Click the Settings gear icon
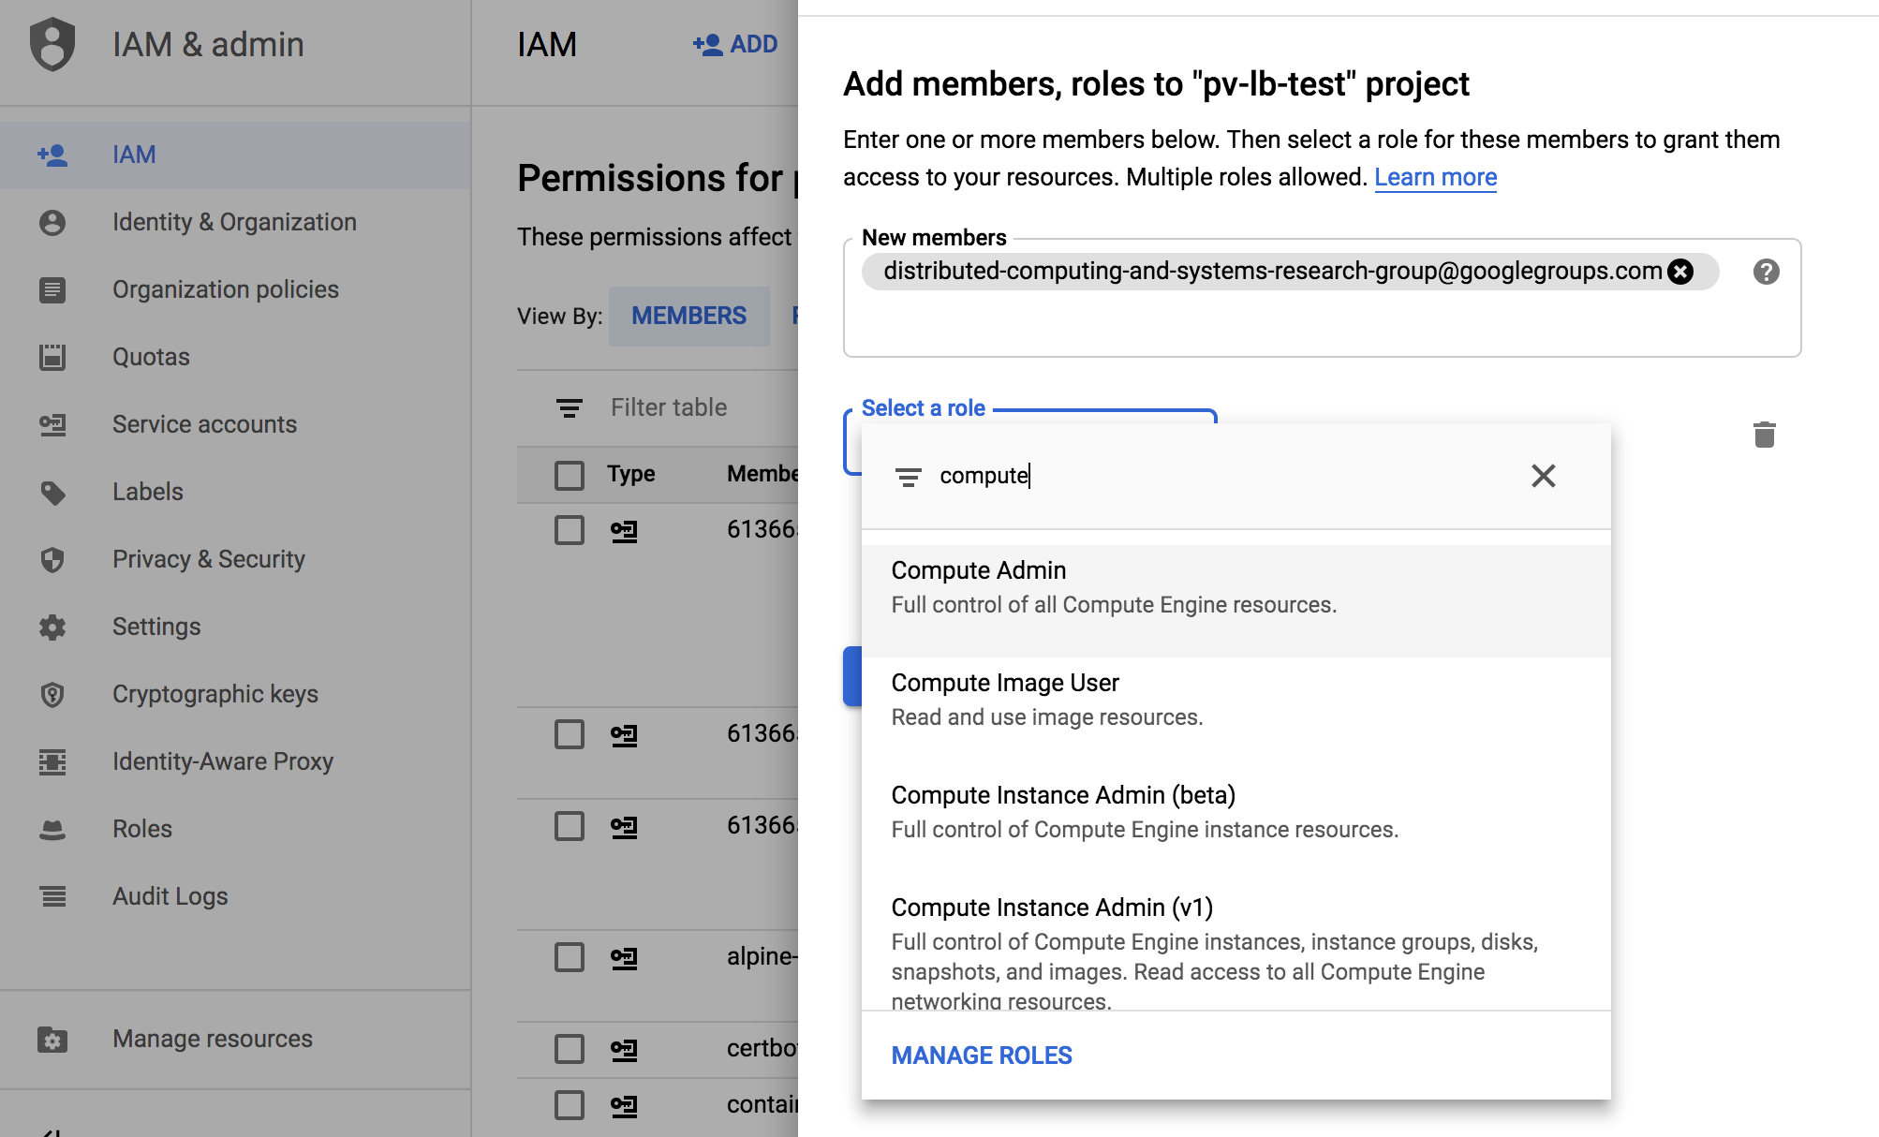 click(52, 627)
